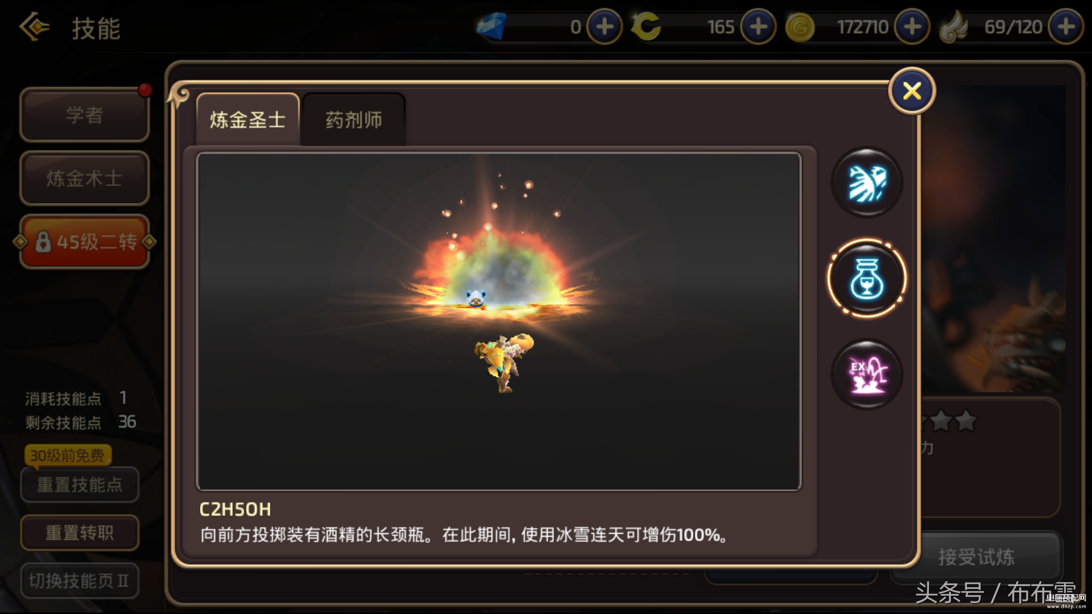Select the locked 45级二转 entry
The height and width of the screenshot is (614, 1092).
click(84, 242)
